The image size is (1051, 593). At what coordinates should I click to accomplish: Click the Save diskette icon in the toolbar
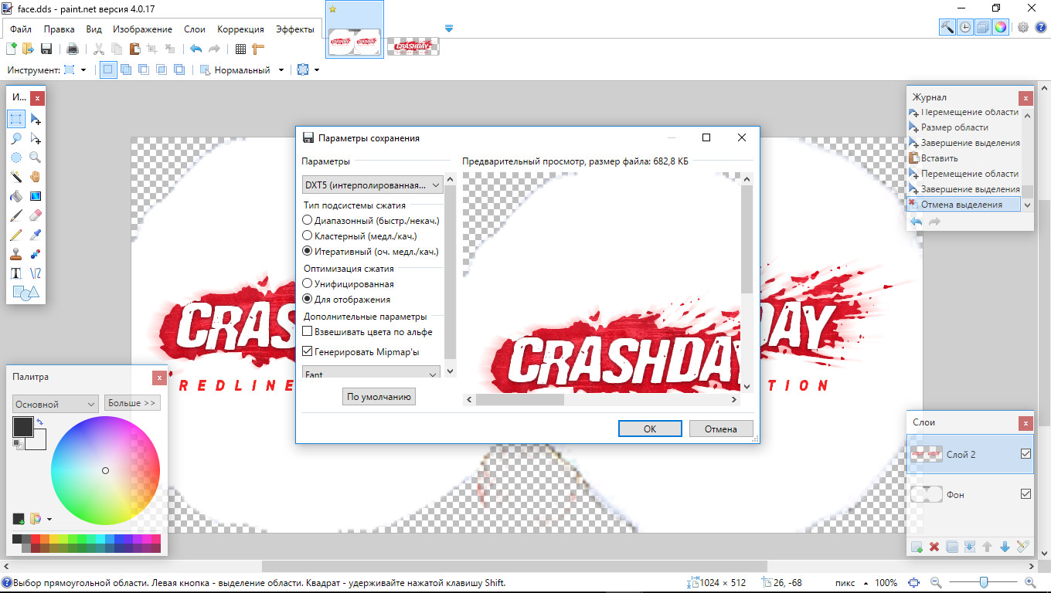point(46,49)
